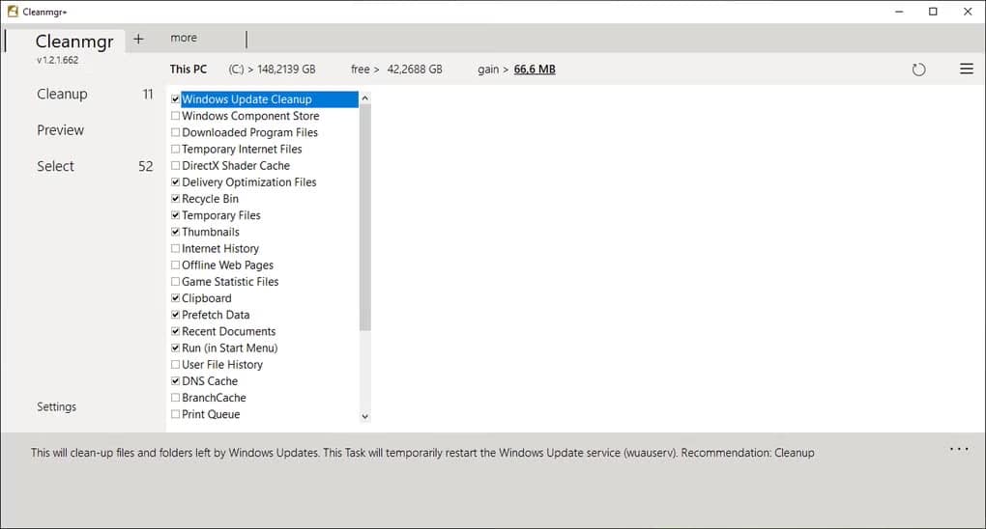Click the list scroll up arrow
Screen dimensions: 986x529
coord(364,98)
